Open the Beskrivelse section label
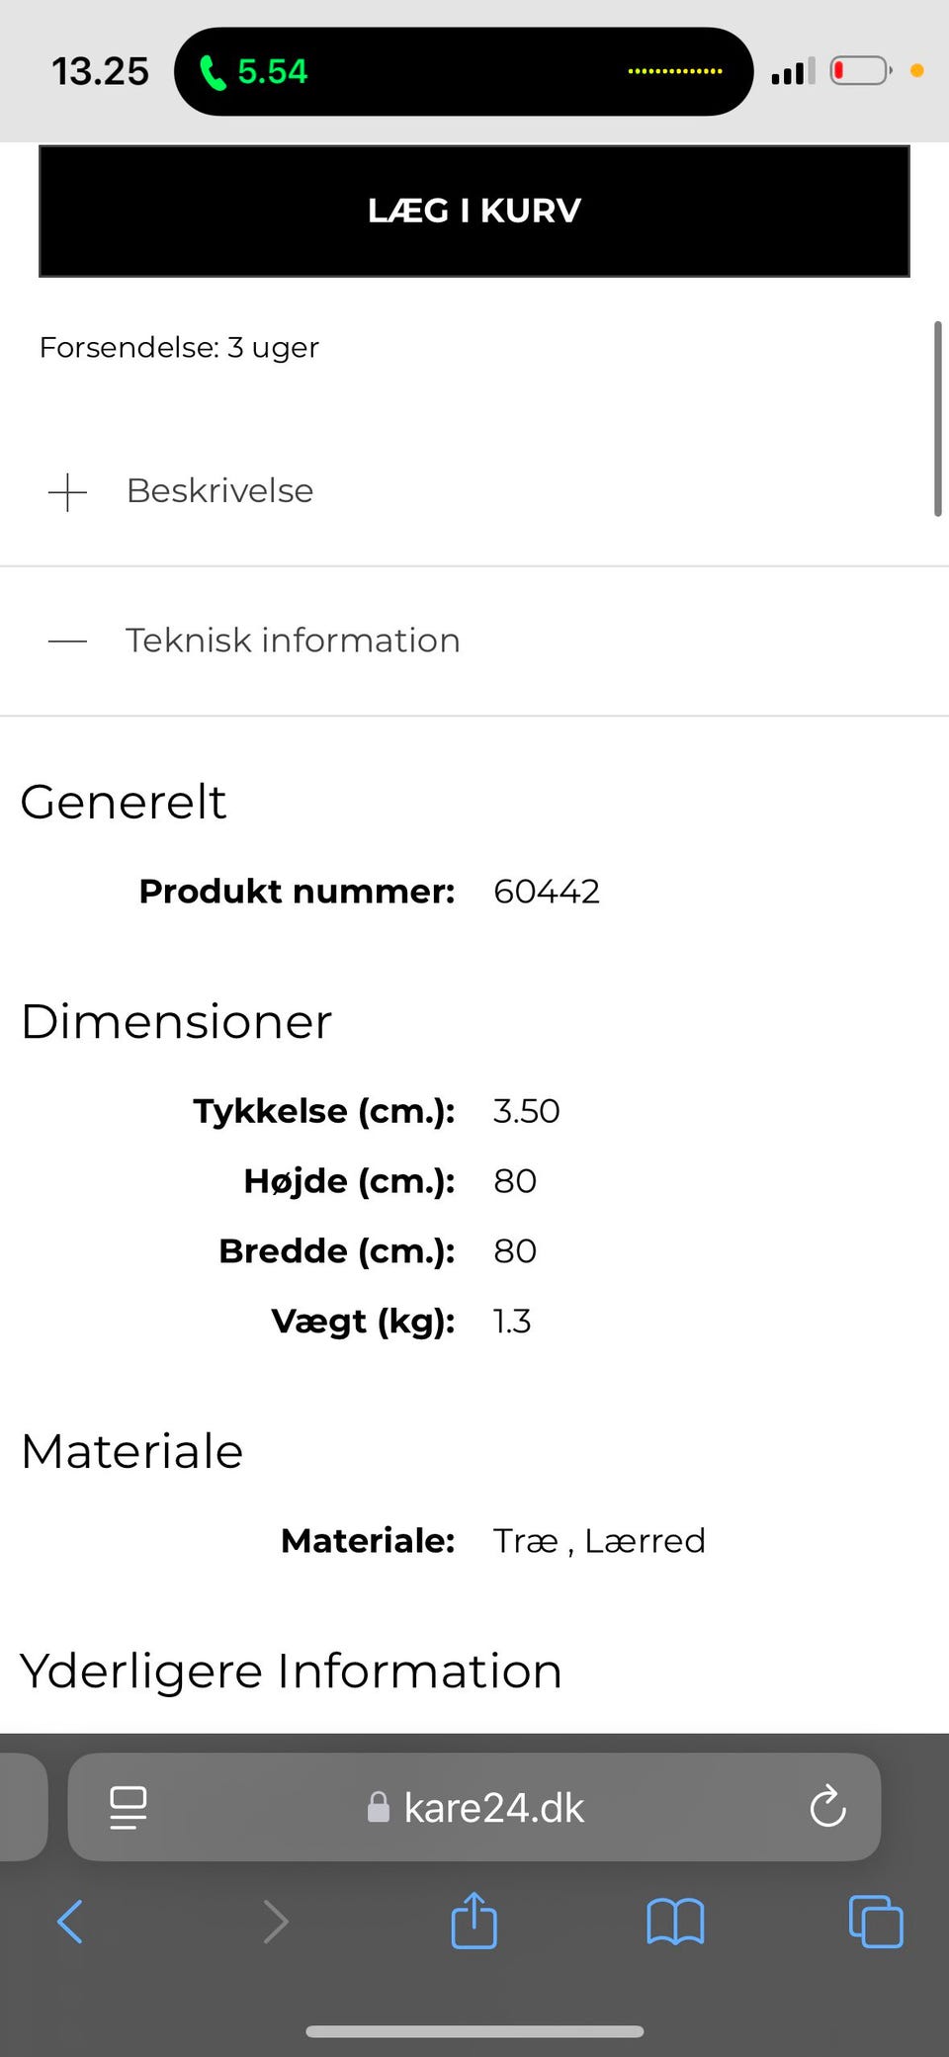The width and height of the screenshot is (949, 2057). (x=219, y=491)
